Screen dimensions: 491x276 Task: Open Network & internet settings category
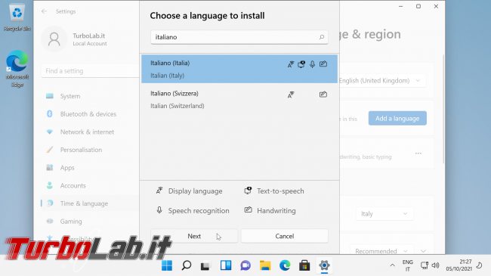coord(90,132)
